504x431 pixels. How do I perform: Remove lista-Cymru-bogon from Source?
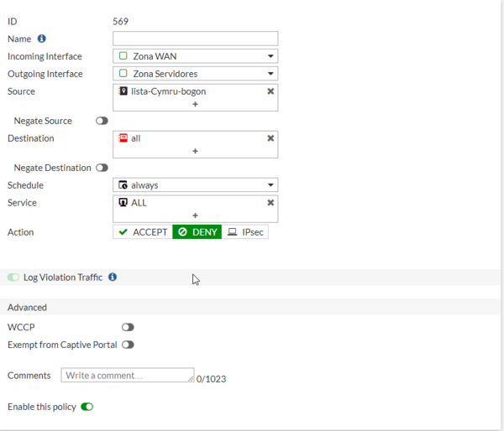tap(270, 91)
